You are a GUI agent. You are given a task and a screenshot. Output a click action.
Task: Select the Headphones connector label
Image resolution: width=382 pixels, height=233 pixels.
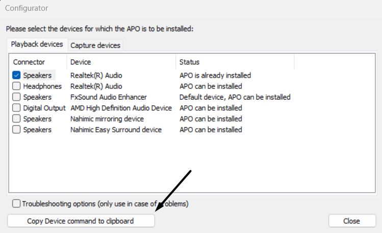click(x=42, y=86)
